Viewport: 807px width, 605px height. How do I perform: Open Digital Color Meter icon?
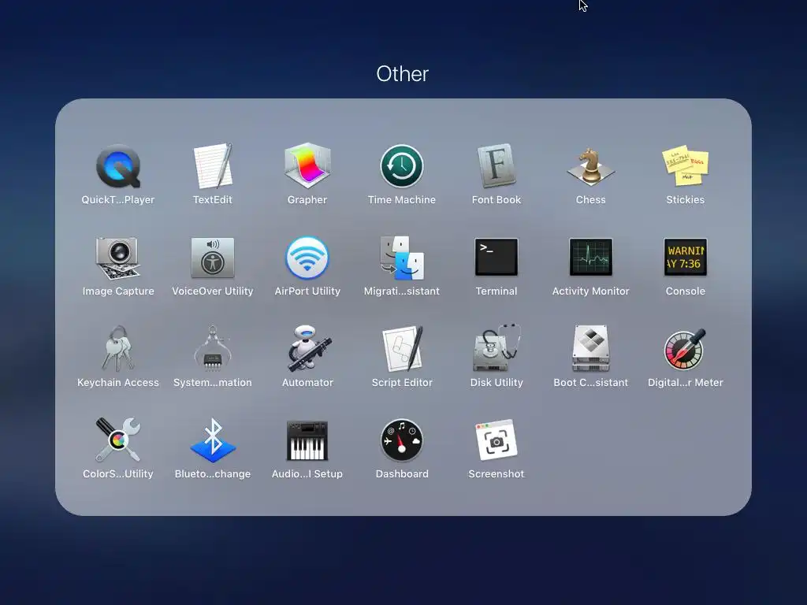pyautogui.click(x=685, y=349)
